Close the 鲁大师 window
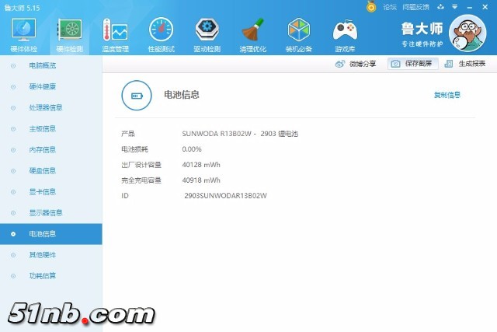This screenshot has width=497, height=332. [x=485, y=7]
